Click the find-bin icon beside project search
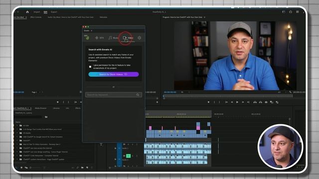This screenshot has height=179, width=319. [x=46, y=117]
